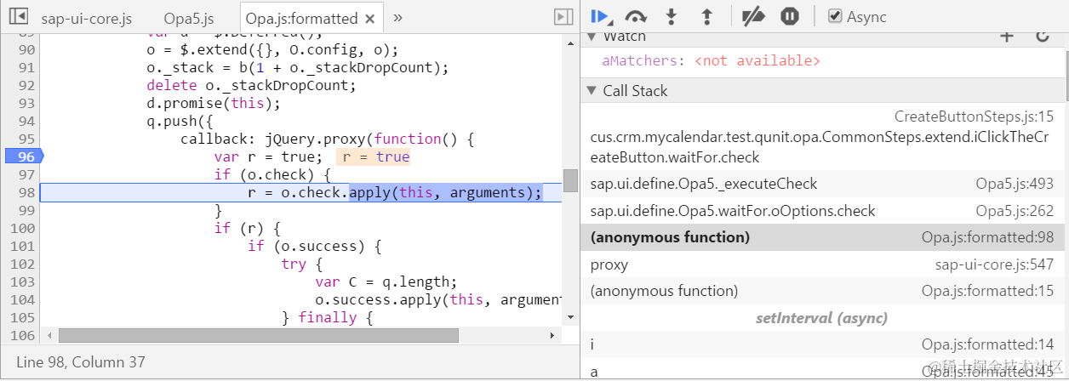Click the vertical scrollbar thumb of the code editor

coord(570,180)
